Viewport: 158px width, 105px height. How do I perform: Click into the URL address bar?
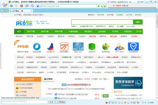69,6
